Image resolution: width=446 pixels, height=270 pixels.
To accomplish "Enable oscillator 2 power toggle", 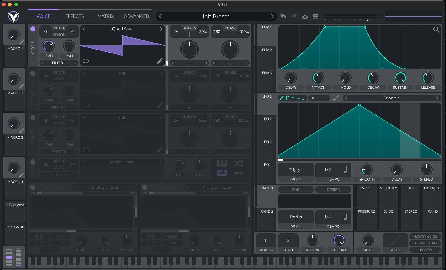I will click(33, 73).
